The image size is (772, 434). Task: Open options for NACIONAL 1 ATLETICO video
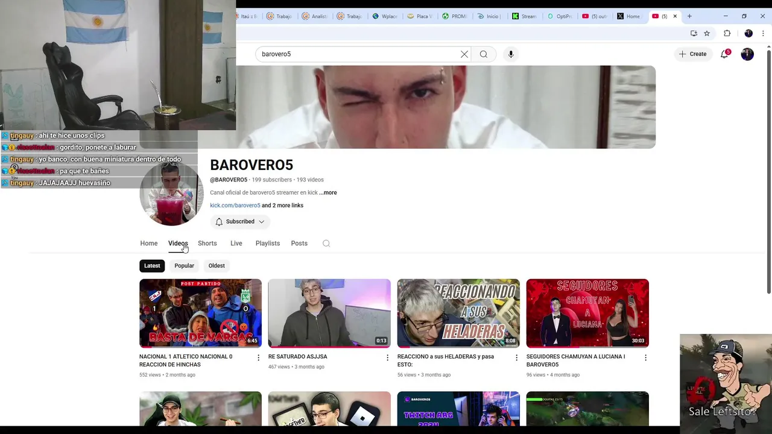258,357
